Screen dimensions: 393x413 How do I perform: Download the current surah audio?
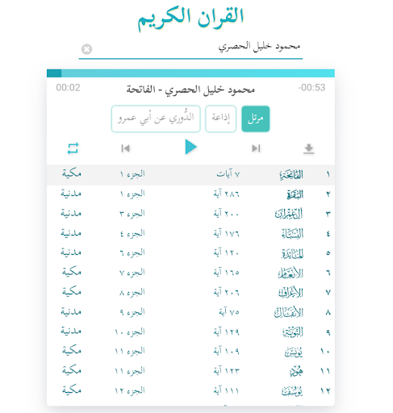309,149
